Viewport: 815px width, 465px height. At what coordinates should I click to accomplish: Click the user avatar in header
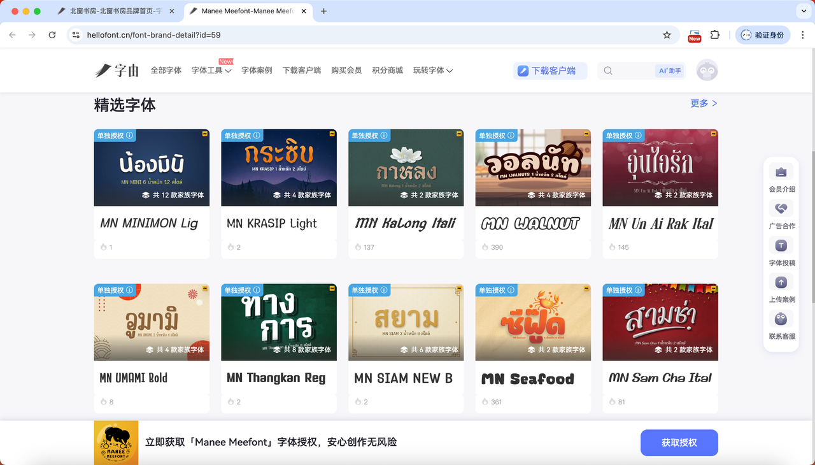pos(707,71)
